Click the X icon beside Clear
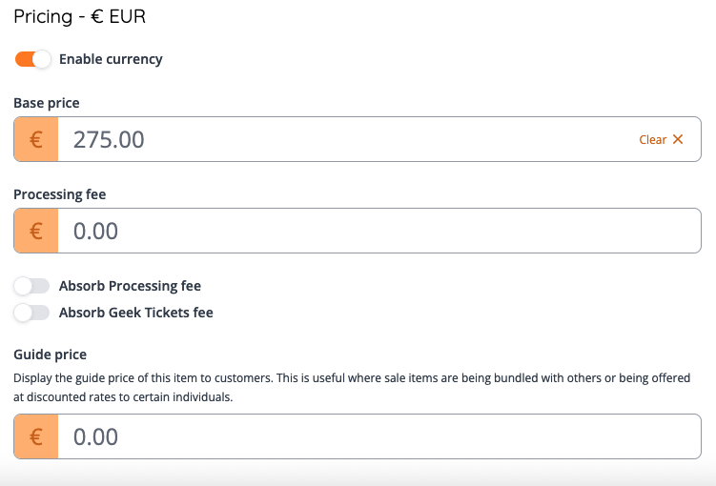 coord(678,139)
